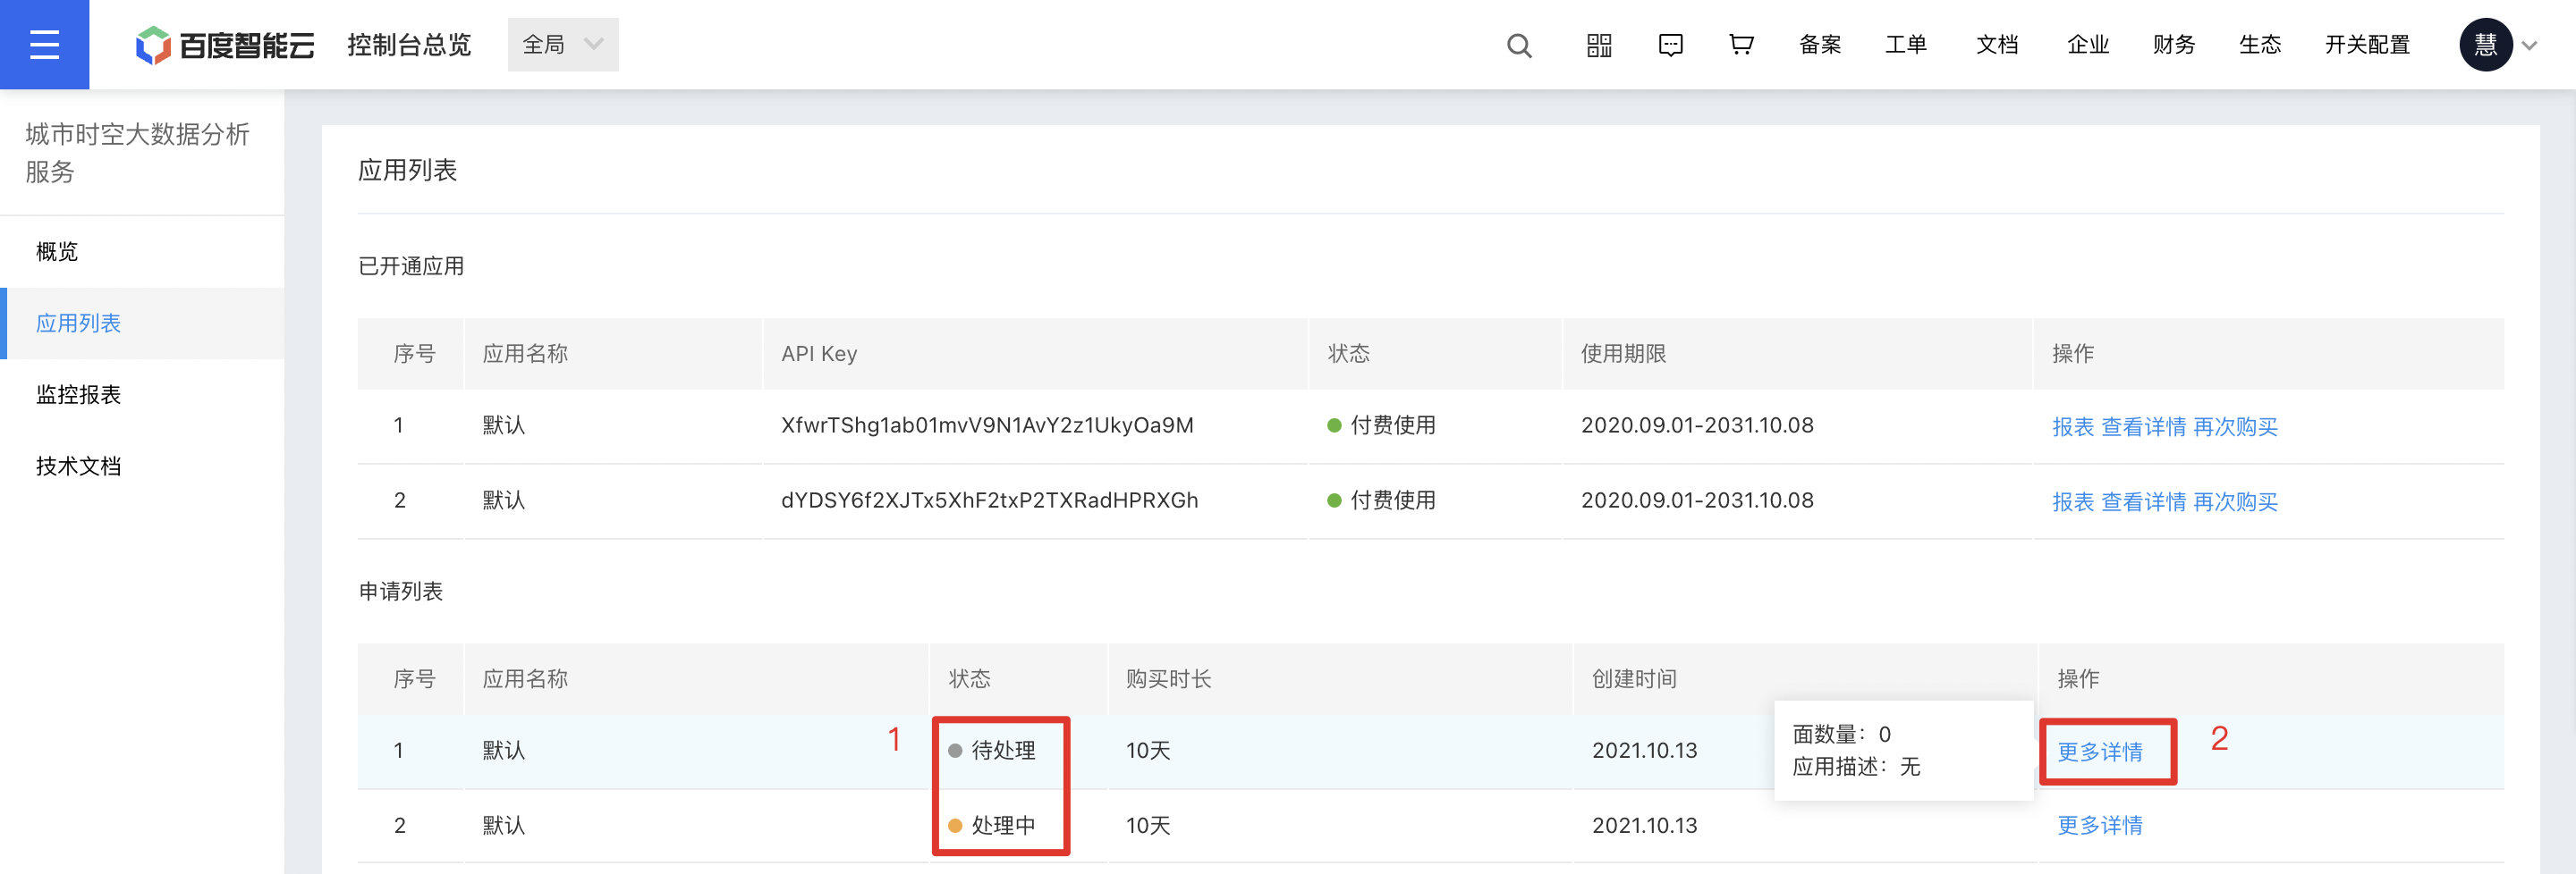Click the 申请列表 section heading

tap(400, 592)
